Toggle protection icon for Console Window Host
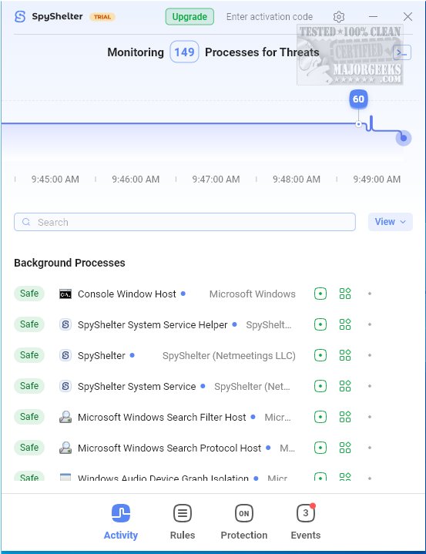Viewport: 426px width, 554px height. [320, 294]
